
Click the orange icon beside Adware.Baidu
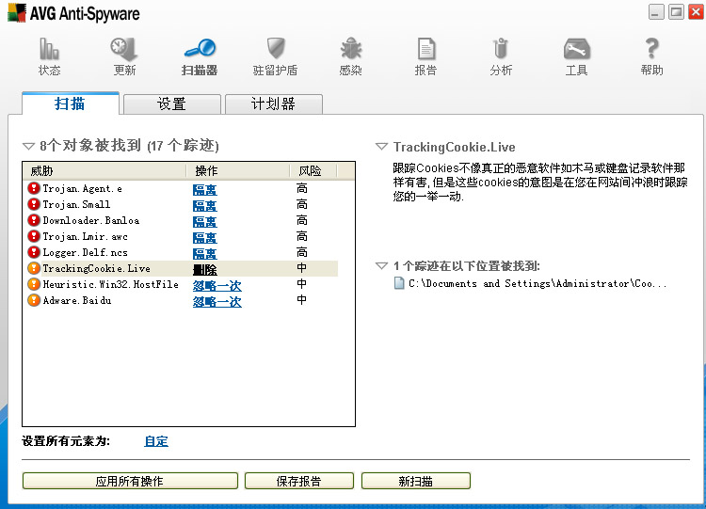tap(34, 300)
